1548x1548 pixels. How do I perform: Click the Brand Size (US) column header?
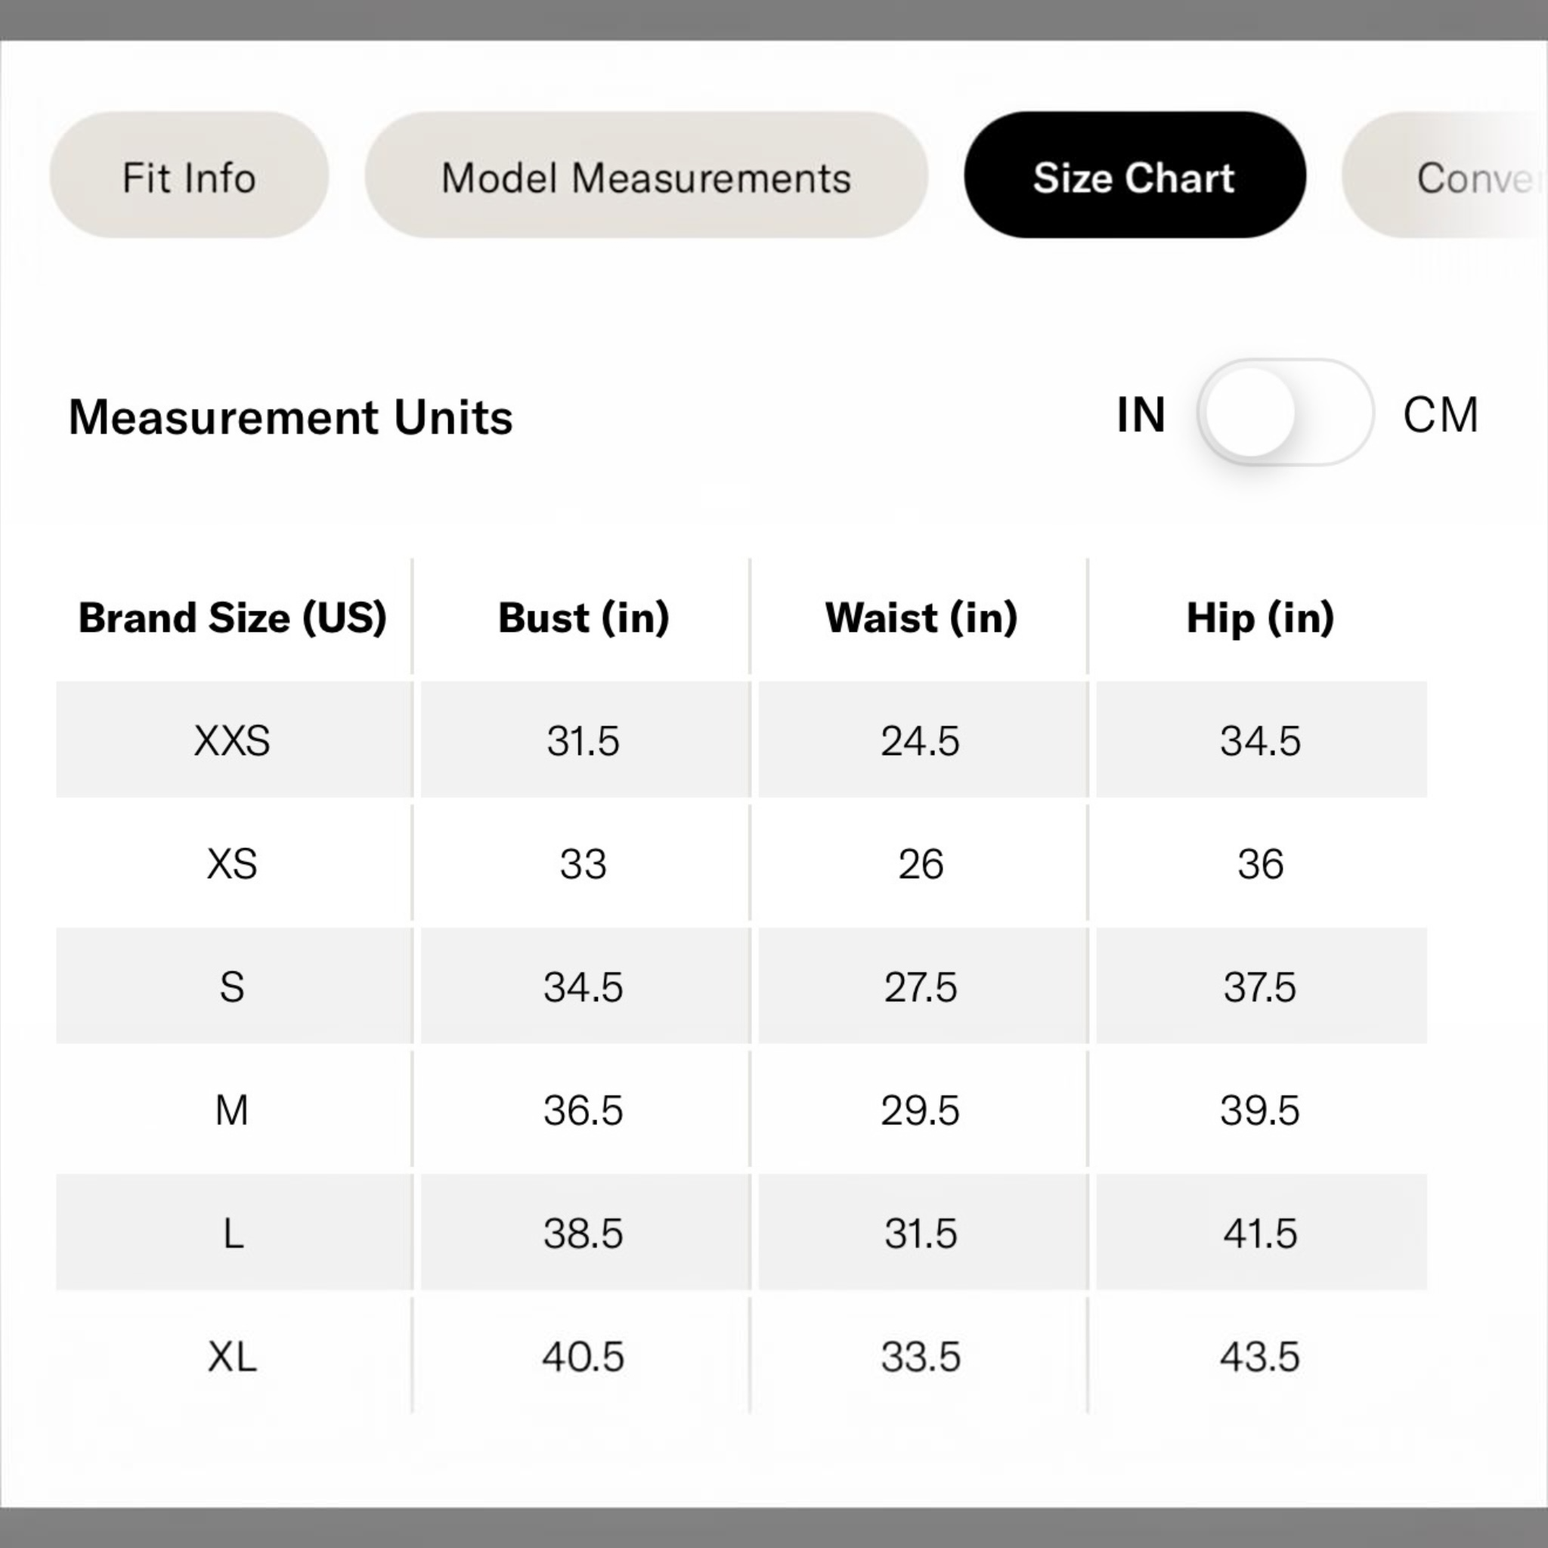[x=232, y=618]
